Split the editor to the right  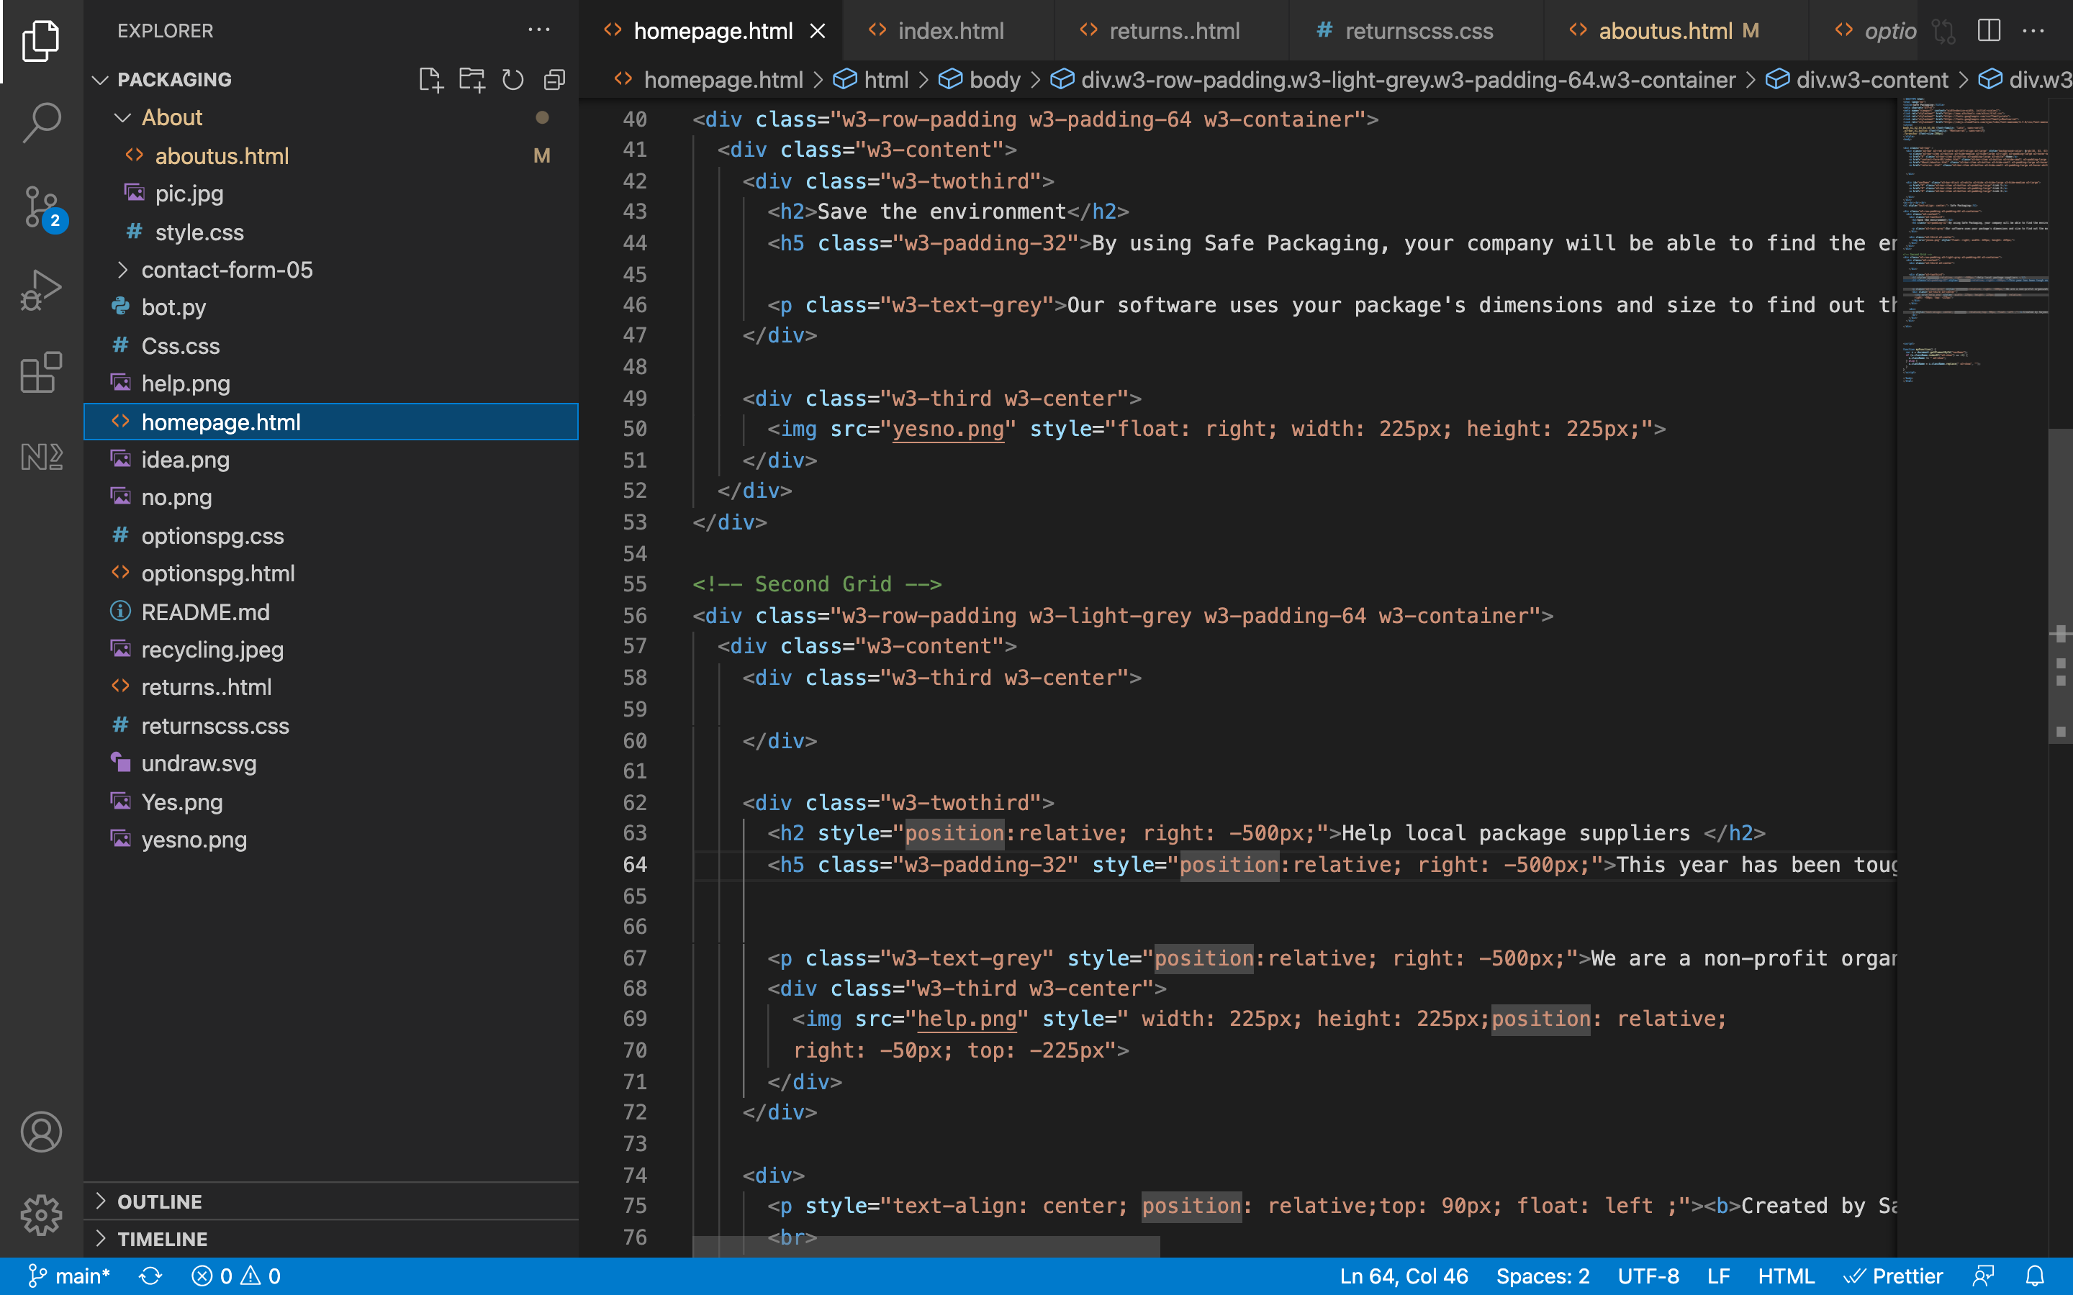tap(1988, 31)
